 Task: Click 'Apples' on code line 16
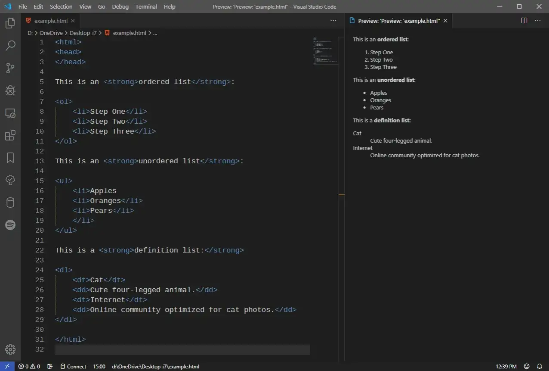(103, 191)
